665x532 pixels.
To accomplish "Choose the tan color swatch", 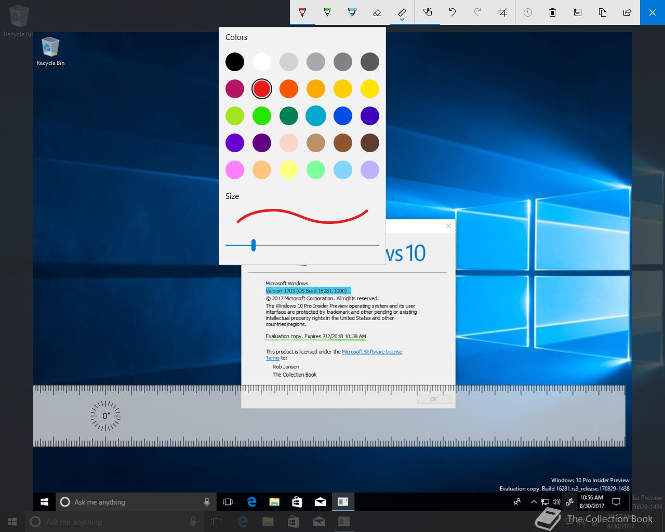I will pyautogui.click(x=316, y=143).
